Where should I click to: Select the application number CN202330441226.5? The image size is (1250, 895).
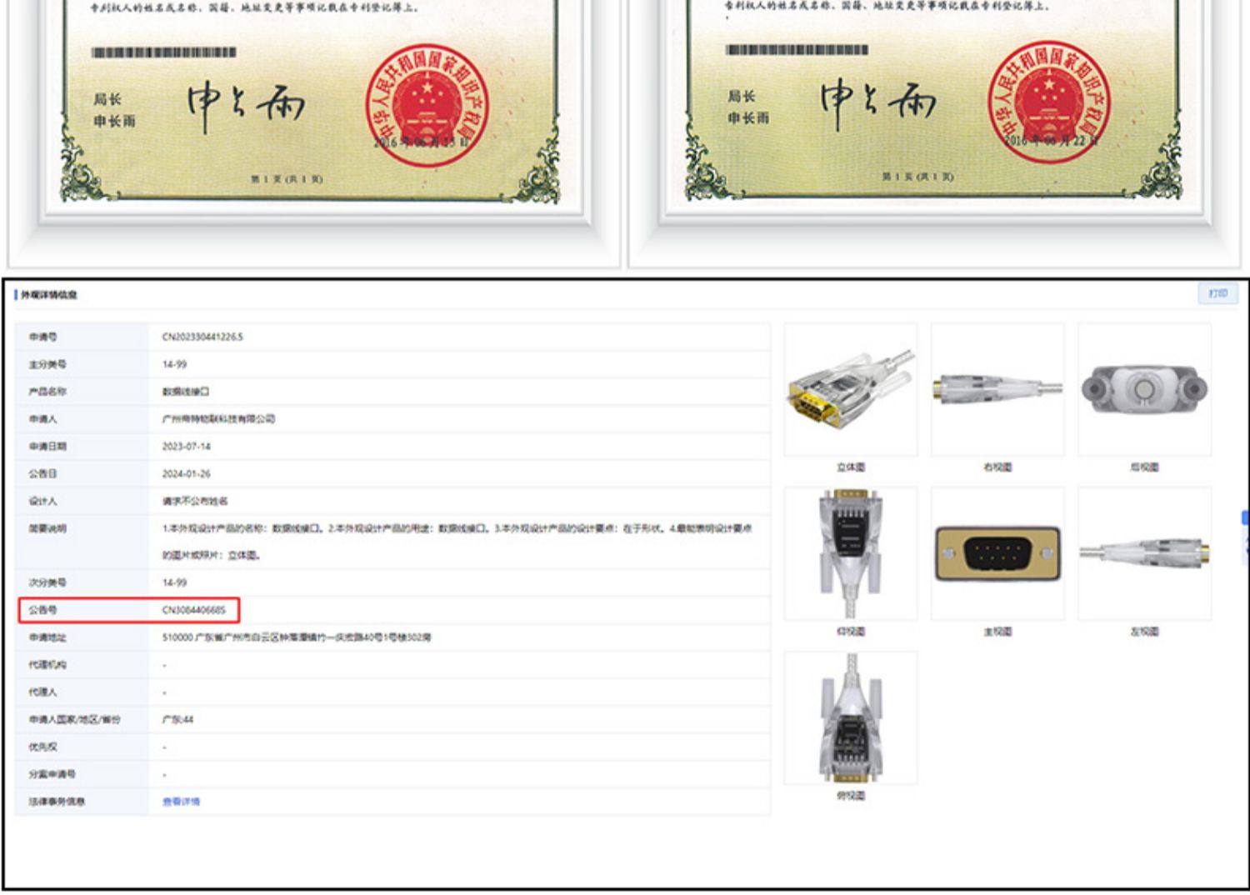202,337
